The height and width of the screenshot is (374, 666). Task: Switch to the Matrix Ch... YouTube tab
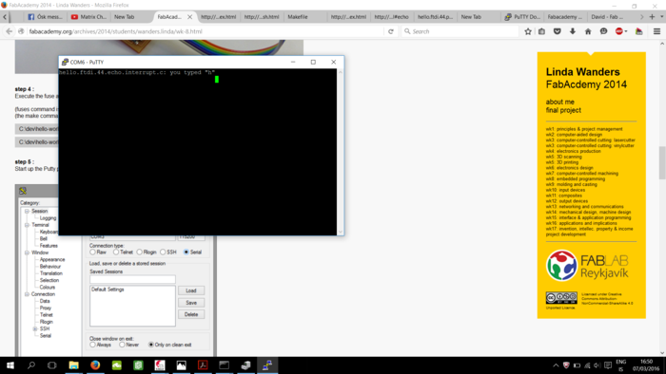[x=88, y=17]
